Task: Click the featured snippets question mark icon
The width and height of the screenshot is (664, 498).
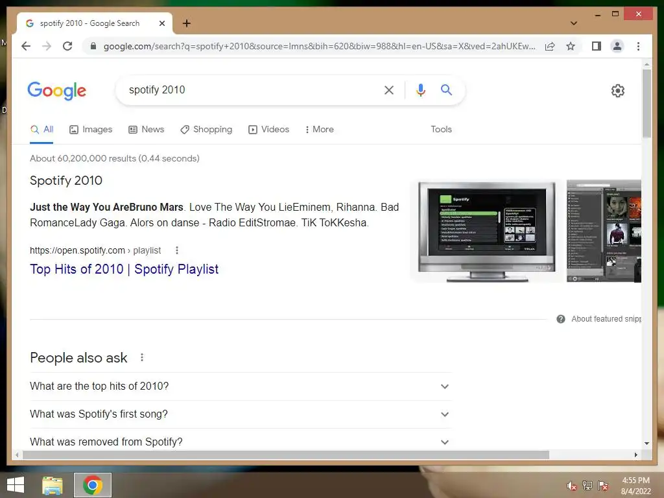Action: 561,319
